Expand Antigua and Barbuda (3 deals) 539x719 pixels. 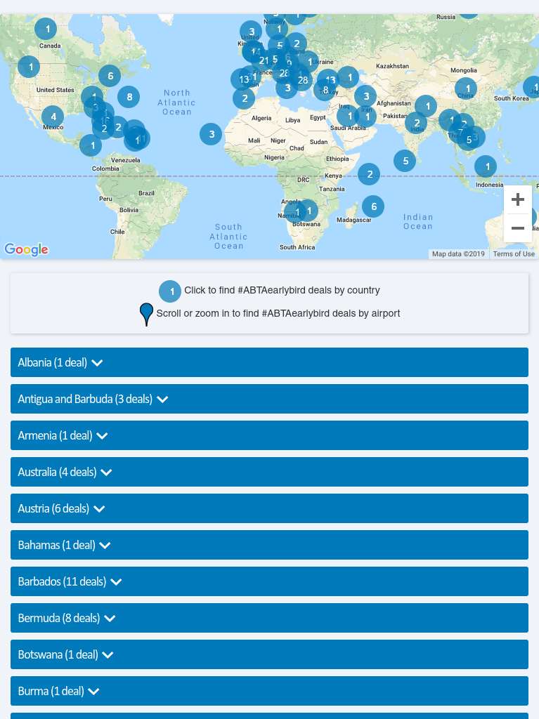click(270, 399)
